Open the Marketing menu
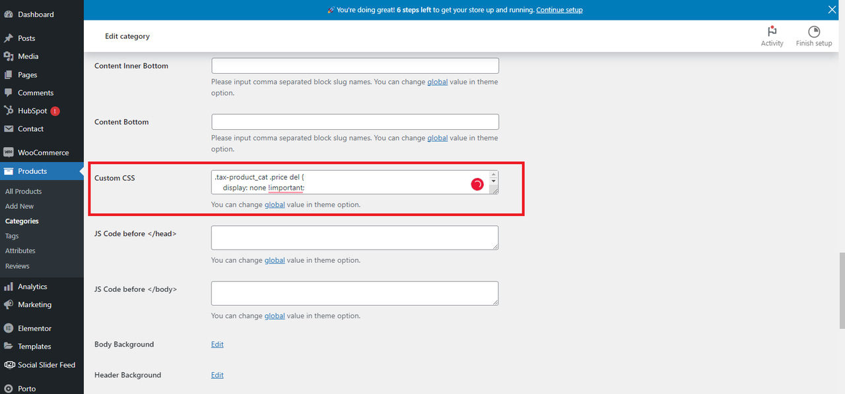Image resolution: width=845 pixels, height=394 pixels. 34,305
